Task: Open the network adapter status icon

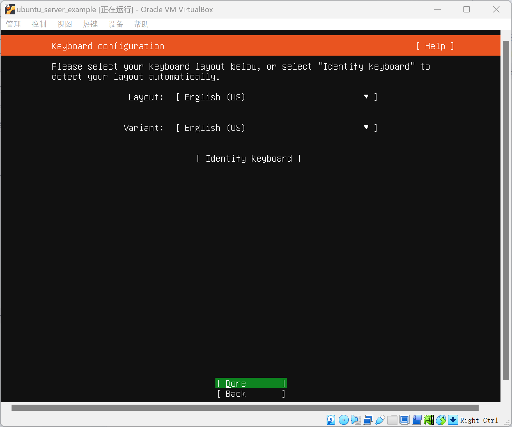Action: [x=368, y=420]
